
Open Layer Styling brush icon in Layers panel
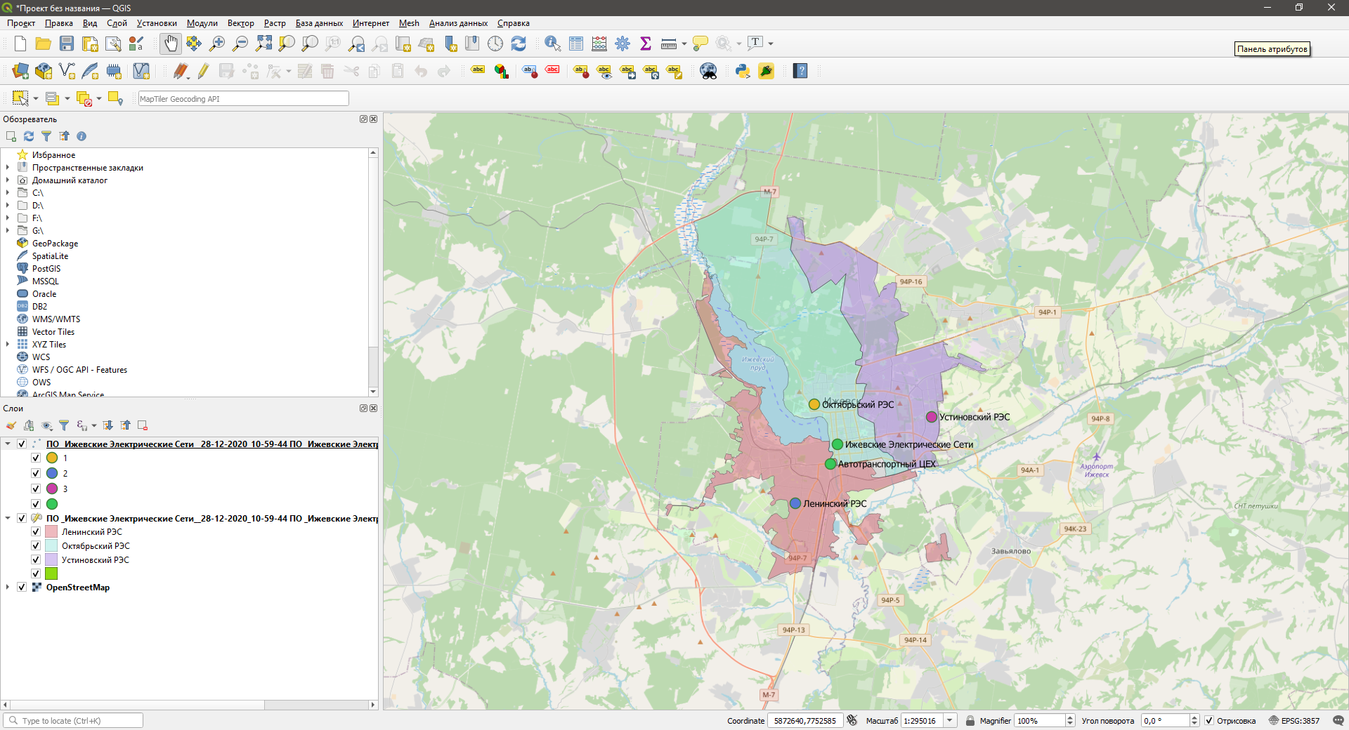[x=11, y=425]
